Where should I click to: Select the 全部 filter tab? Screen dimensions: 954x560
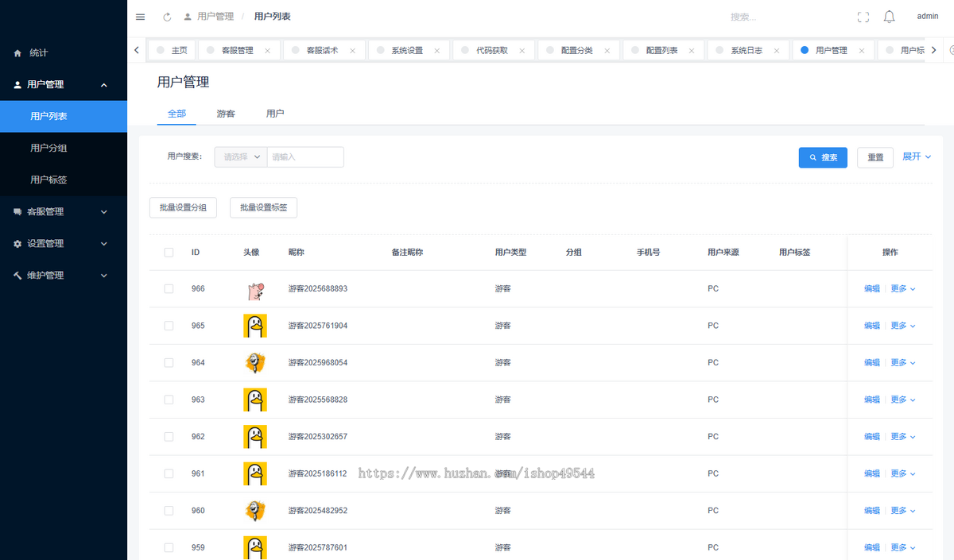point(176,114)
